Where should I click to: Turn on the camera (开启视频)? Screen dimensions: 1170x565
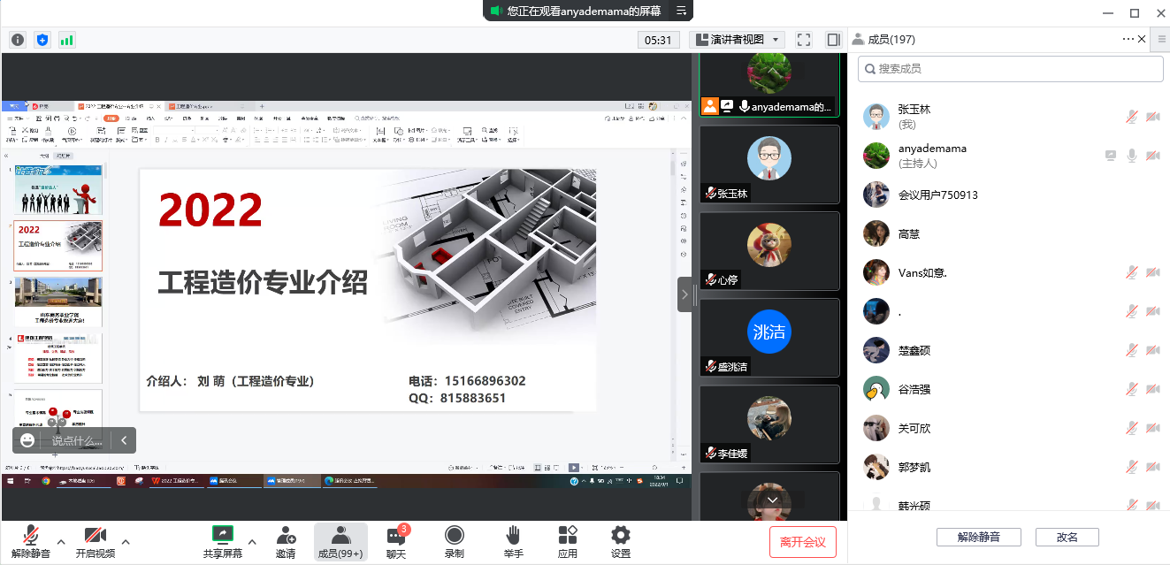click(x=96, y=541)
